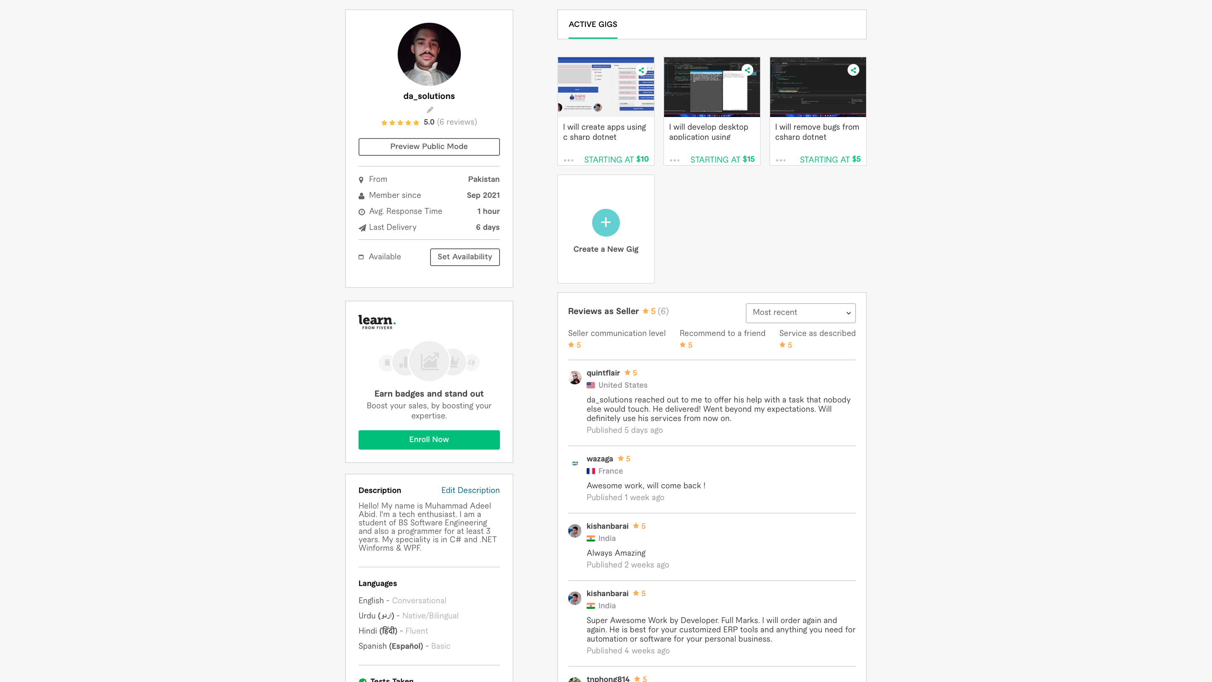The image size is (1212, 682).
Task: Open three-dot menu on $10 gig
Action: (x=569, y=160)
